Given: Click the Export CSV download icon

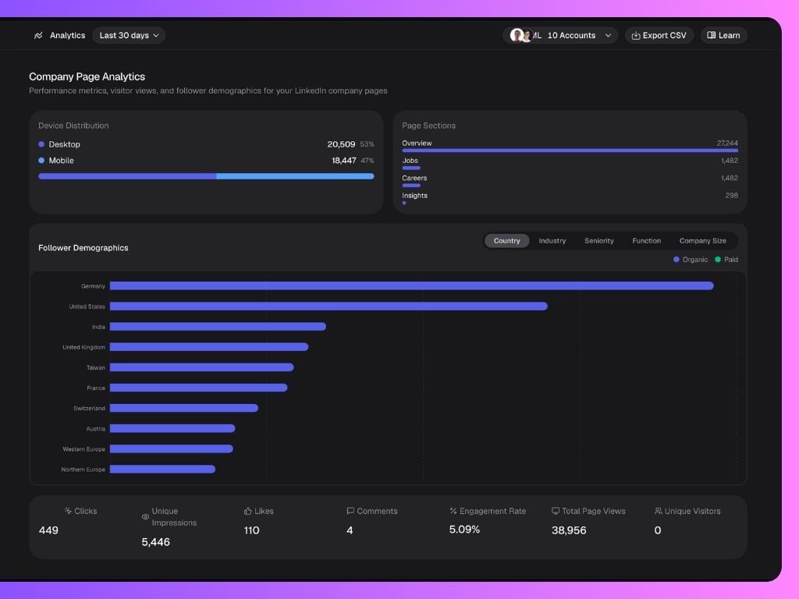Looking at the screenshot, I should point(635,36).
